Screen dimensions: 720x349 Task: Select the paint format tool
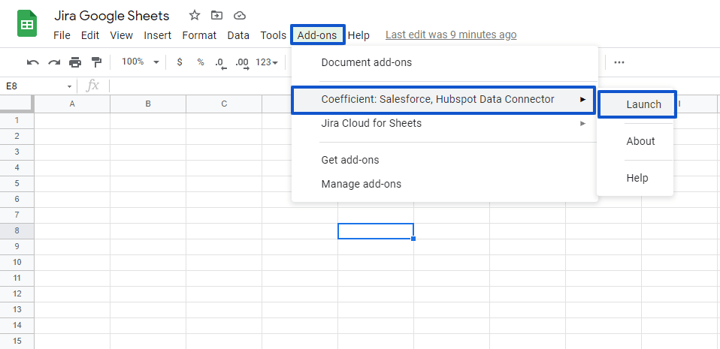(x=96, y=62)
